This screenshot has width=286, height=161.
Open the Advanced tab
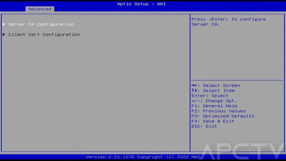point(40,9)
